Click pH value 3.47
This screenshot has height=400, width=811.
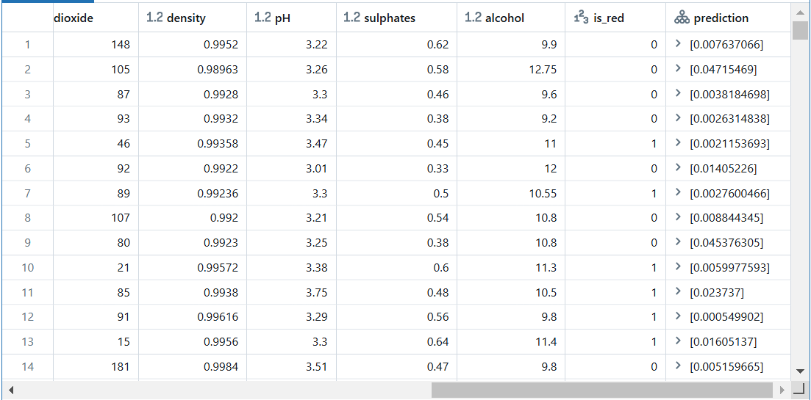[317, 143]
